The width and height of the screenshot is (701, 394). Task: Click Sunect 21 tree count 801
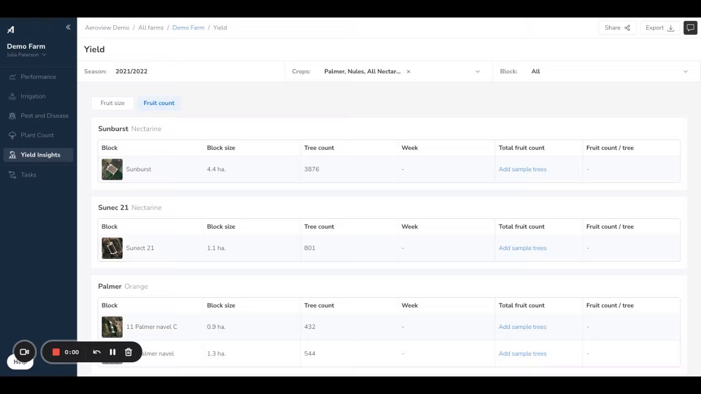coord(310,248)
